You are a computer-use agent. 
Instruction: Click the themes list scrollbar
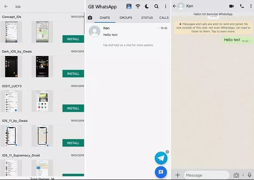(84, 24)
